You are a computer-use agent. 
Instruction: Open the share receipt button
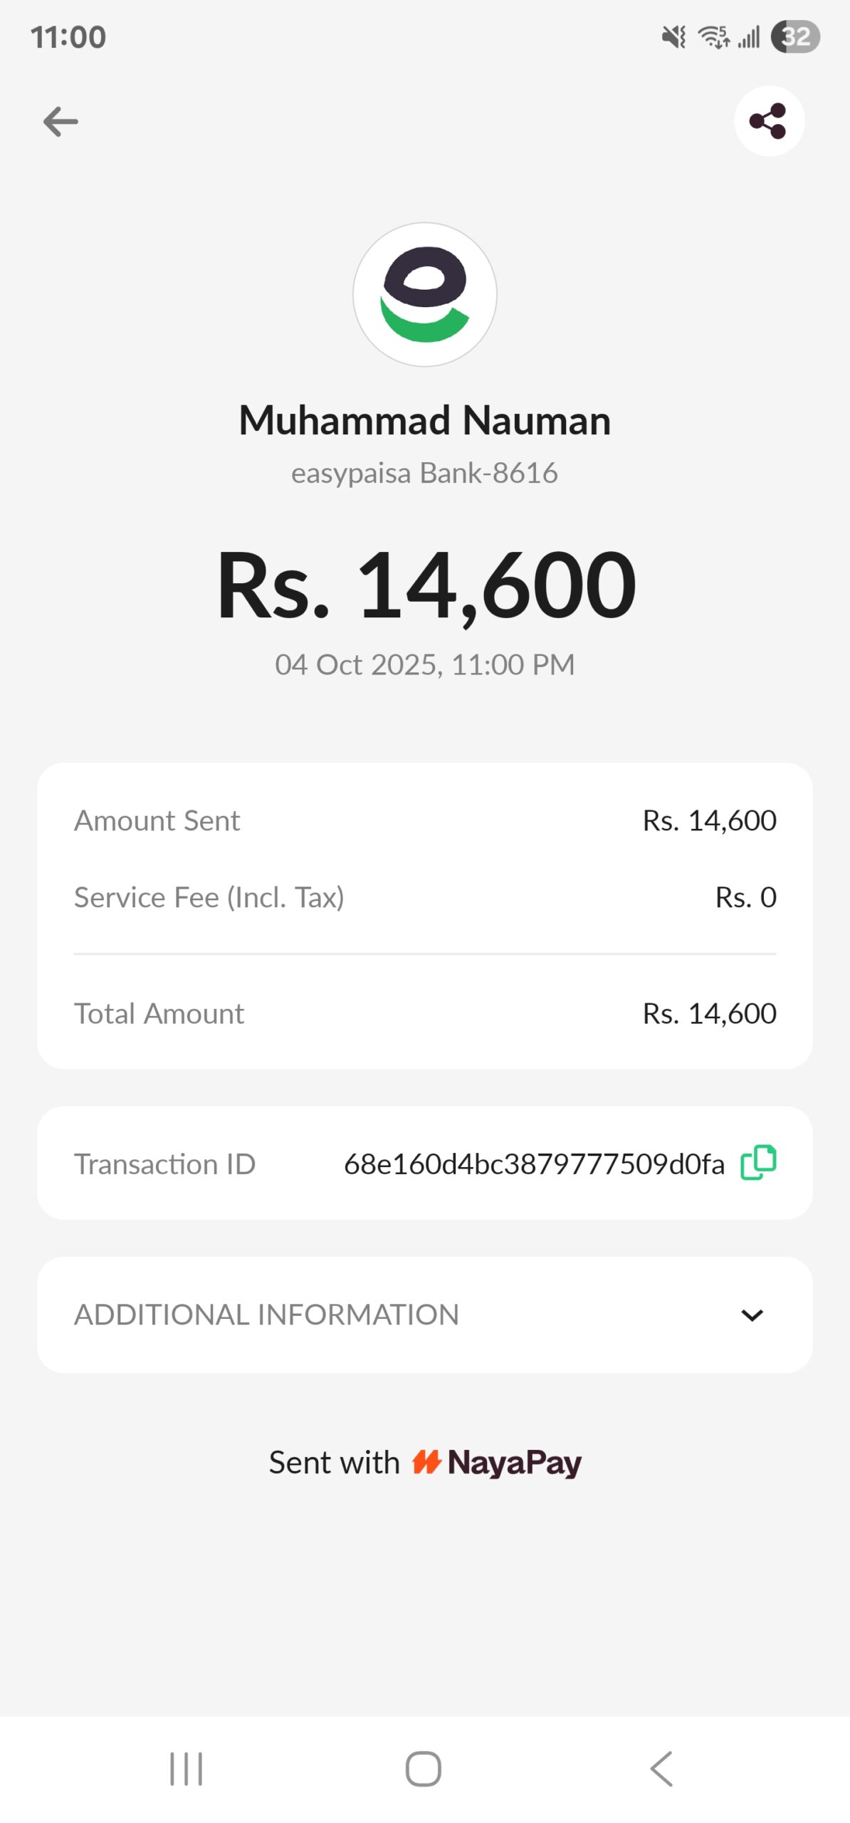(769, 121)
